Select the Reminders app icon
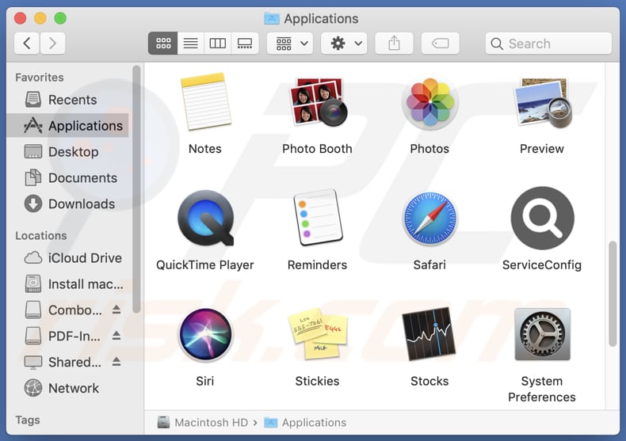The height and width of the screenshot is (441, 626). click(x=318, y=218)
